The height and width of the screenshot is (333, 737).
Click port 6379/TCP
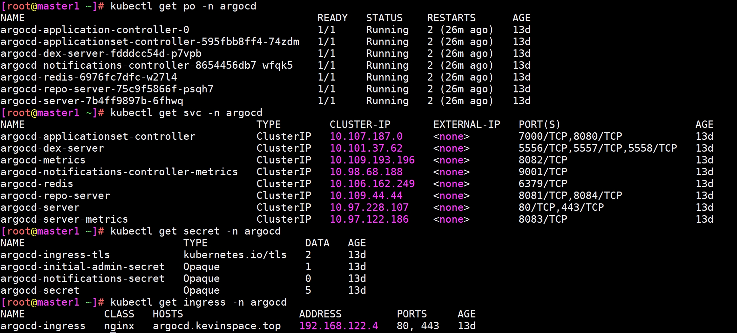543,184
